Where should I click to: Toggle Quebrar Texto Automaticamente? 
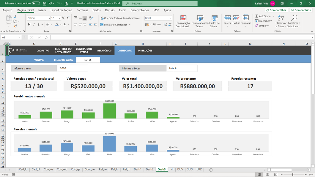click(x=120, y=18)
